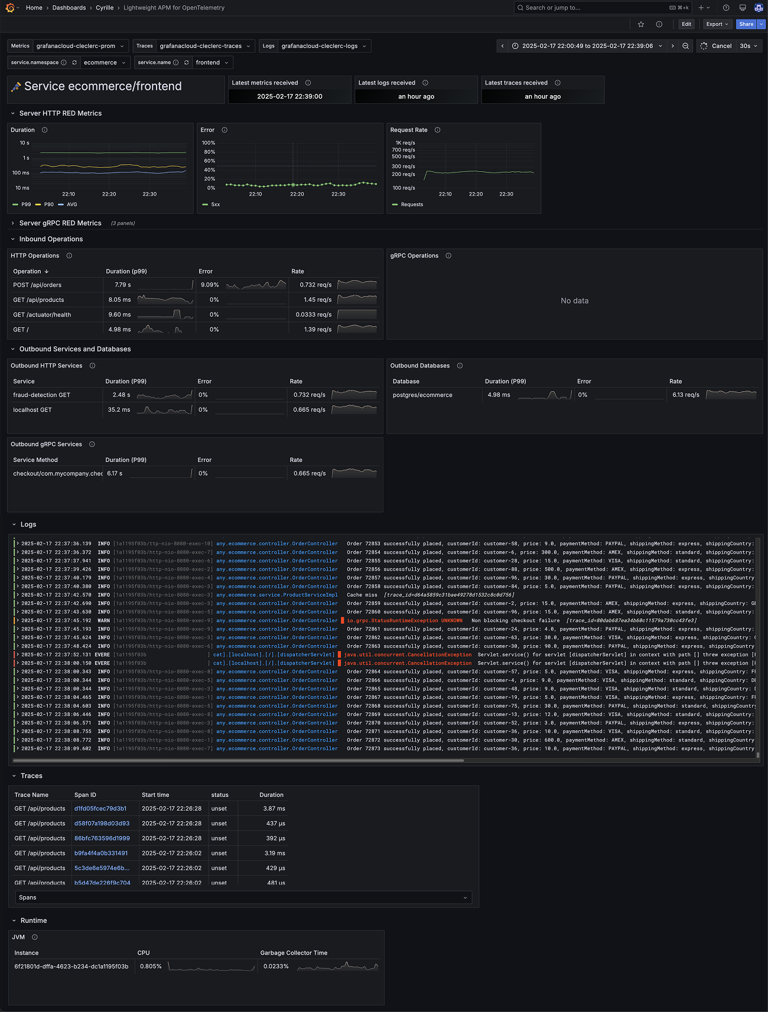Click the P90 yellow legend color swatch
This screenshot has width=768, height=1012.
(38, 204)
